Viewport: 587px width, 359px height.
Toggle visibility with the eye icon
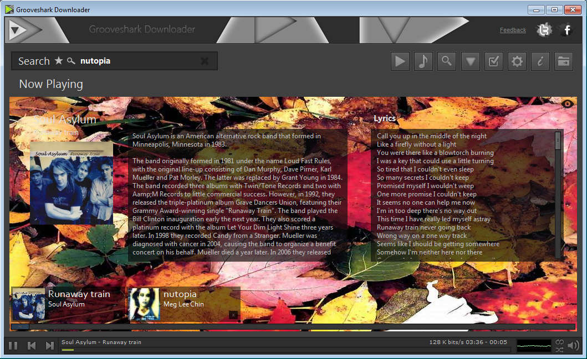pos(567,104)
